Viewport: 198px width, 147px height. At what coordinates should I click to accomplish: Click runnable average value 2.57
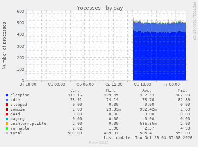point(149,128)
